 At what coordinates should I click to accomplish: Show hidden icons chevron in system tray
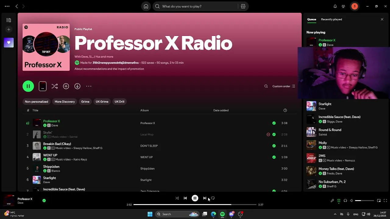[x=335, y=214]
